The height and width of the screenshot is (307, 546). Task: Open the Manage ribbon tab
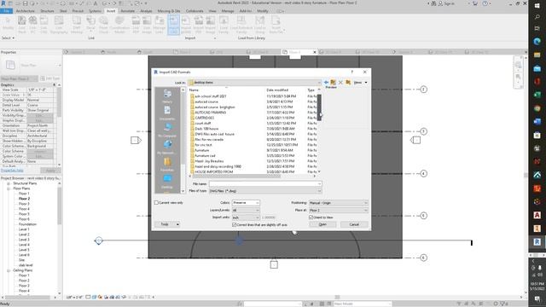click(x=228, y=11)
